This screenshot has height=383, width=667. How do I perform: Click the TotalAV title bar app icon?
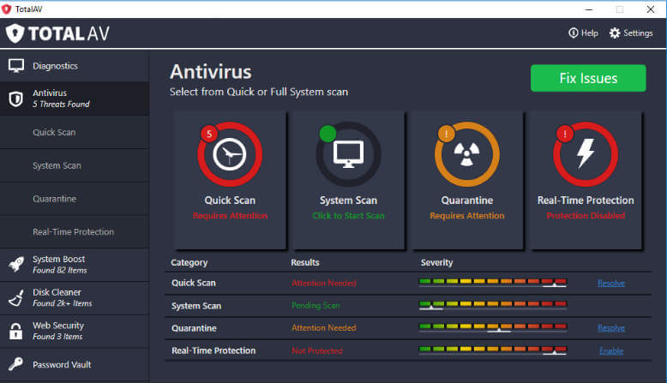click(x=6, y=9)
